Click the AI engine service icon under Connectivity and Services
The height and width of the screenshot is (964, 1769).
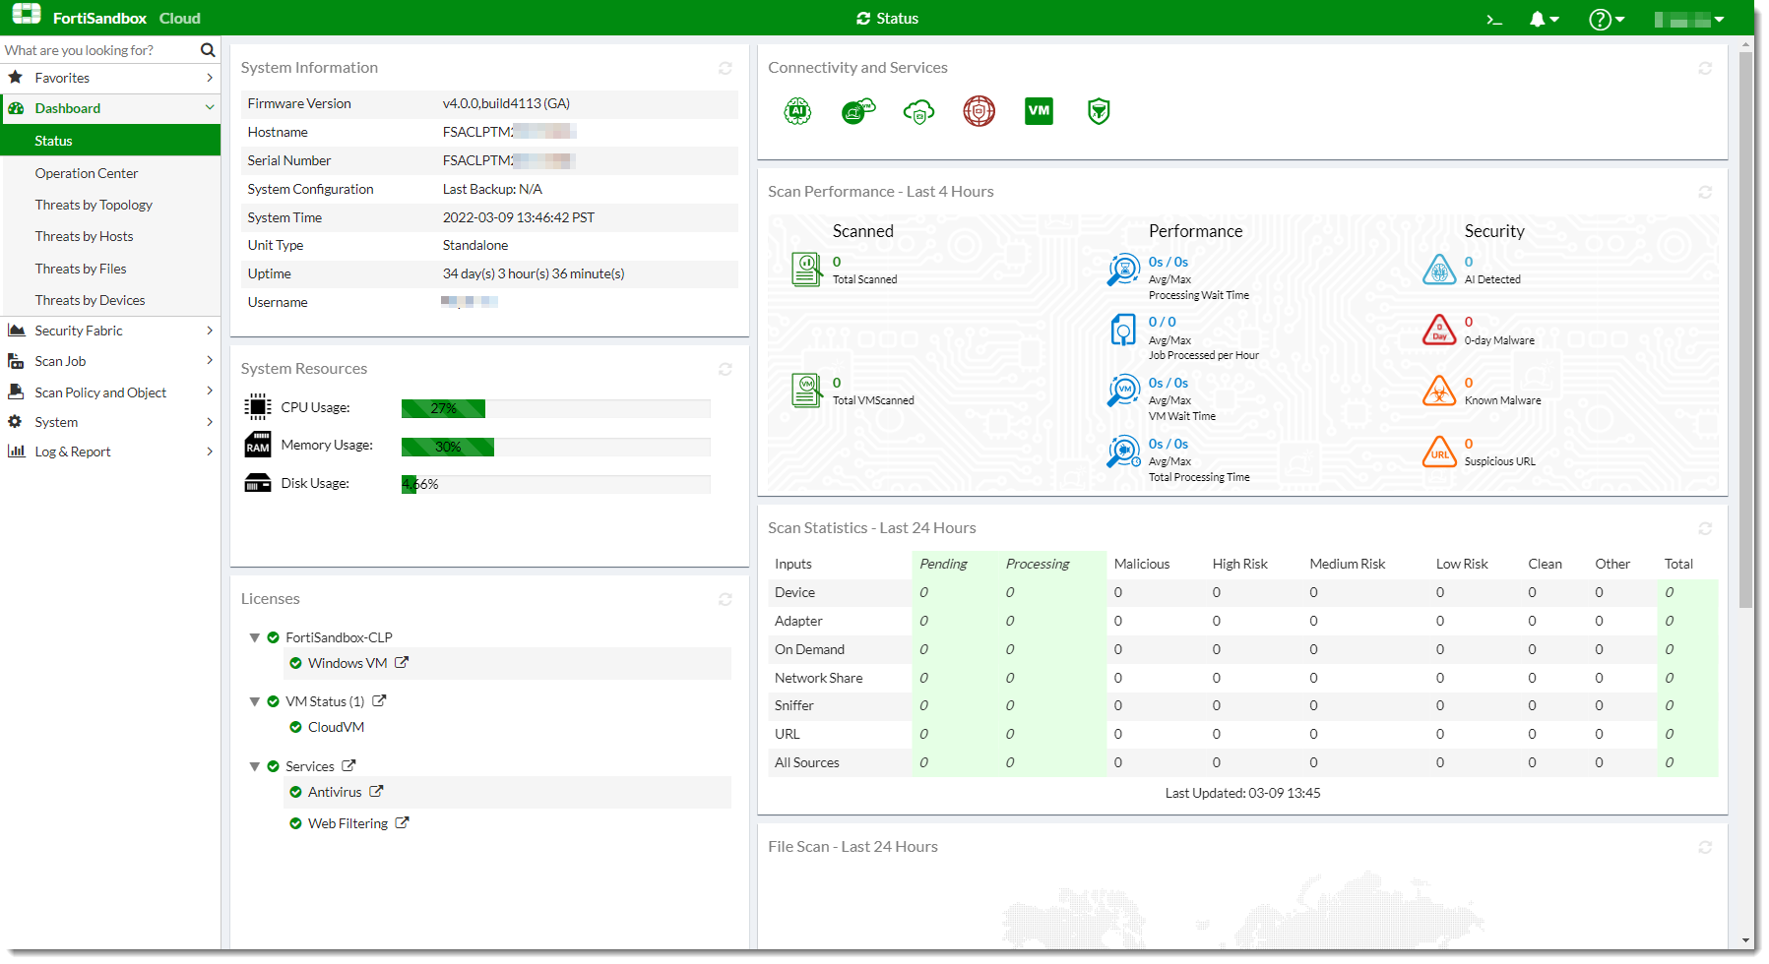click(x=797, y=111)
